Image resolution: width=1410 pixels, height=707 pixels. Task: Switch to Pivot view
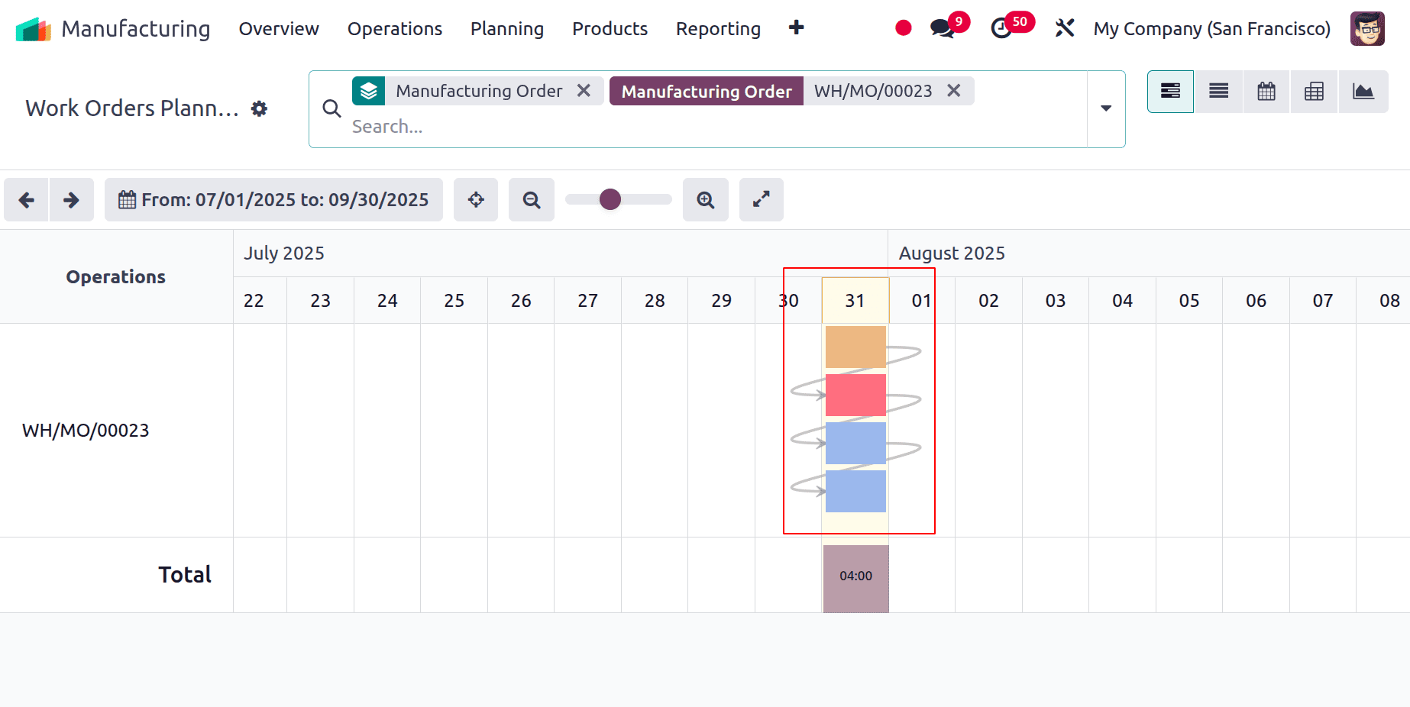(x=1314, y=92)
